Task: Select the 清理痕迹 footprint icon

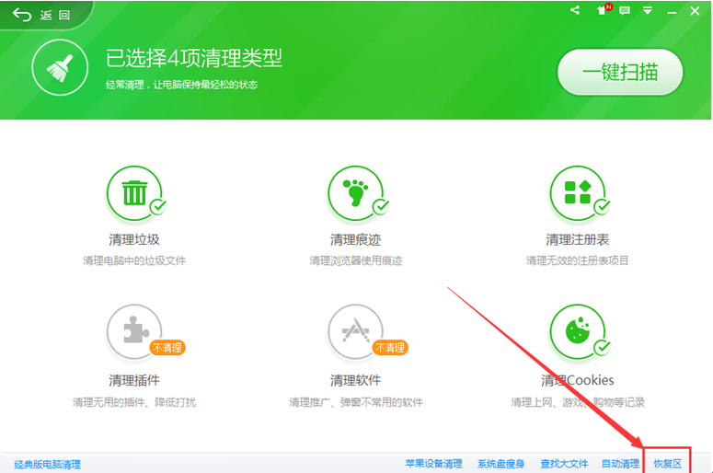Action: (x=356, y=193)
